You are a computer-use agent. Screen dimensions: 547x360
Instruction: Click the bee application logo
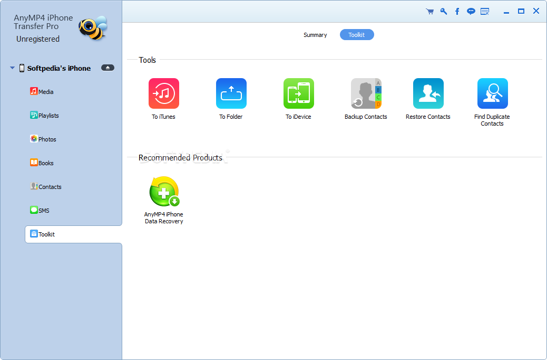[x=93, y=27]
